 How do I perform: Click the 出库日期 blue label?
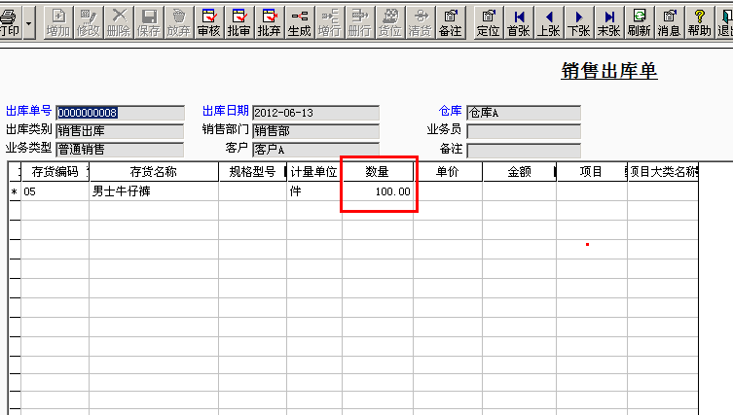pos(225,111)
